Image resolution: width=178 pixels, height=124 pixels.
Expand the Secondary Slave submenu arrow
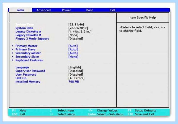coord(12,57)
